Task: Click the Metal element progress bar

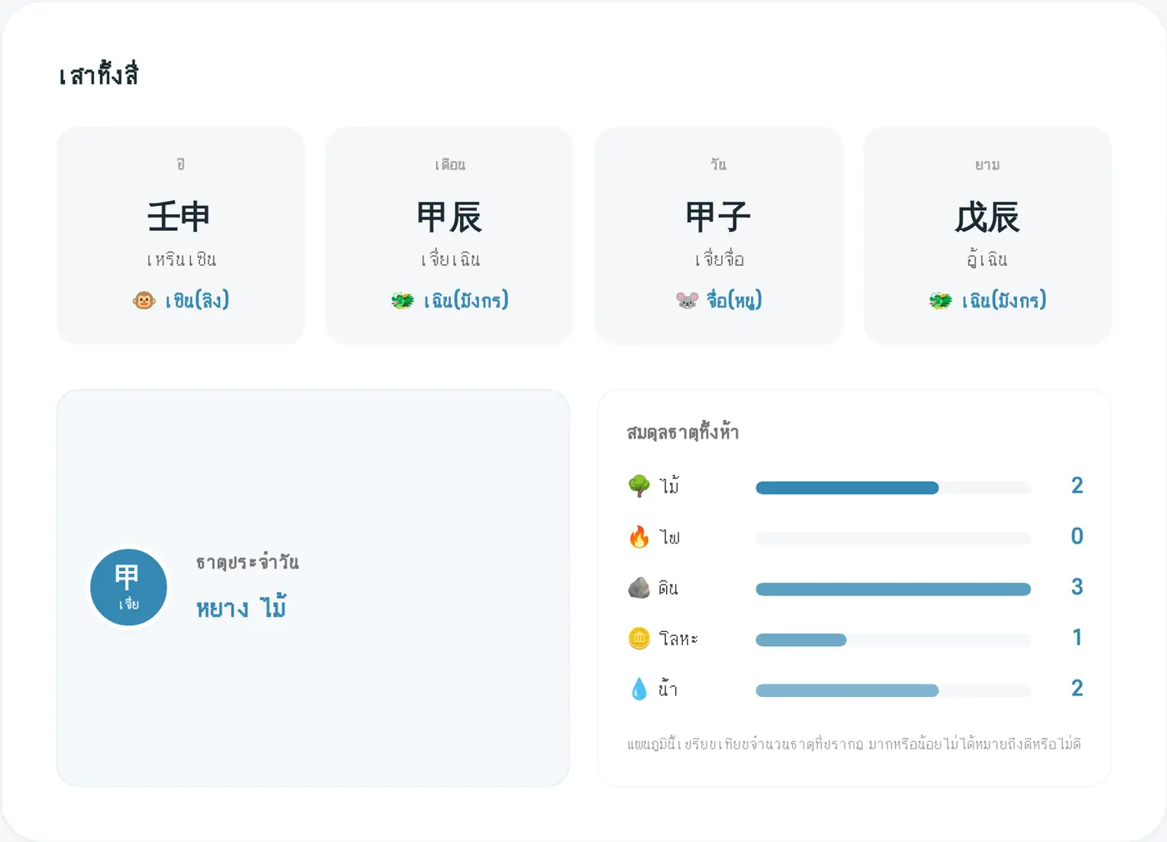Action: click(x=893, y=640)
